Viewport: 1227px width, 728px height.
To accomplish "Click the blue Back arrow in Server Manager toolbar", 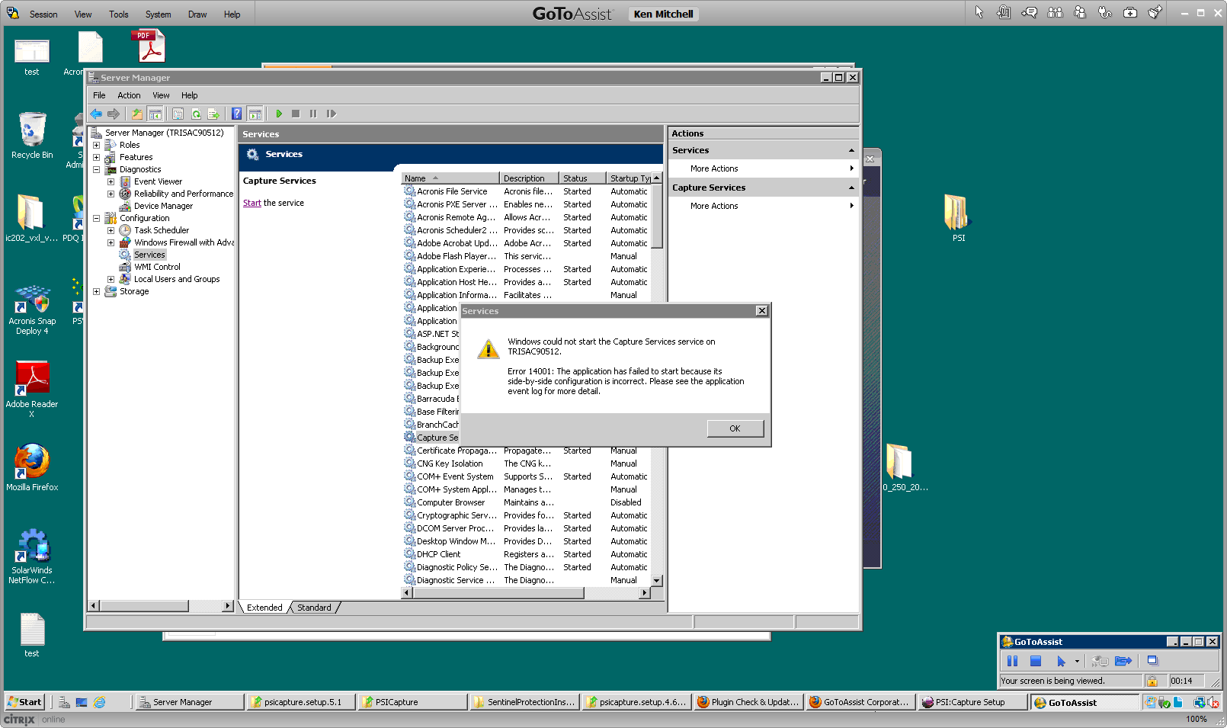I will click(96, 114).
